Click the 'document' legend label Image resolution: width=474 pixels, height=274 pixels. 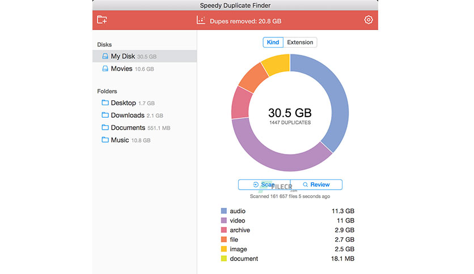[x=244, y=259]
